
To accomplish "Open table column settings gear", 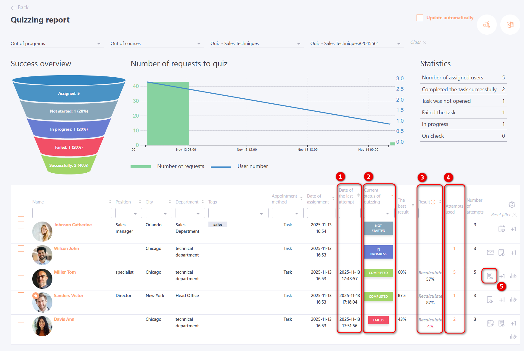I will [512, 205].
